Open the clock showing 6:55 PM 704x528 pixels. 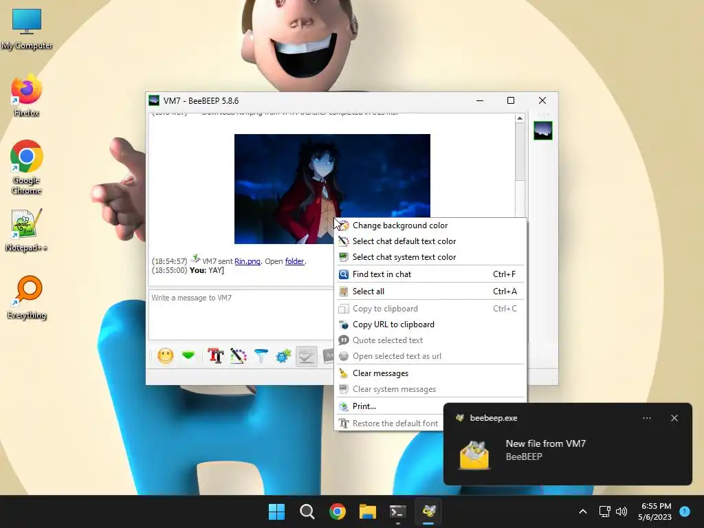point(654,511)
